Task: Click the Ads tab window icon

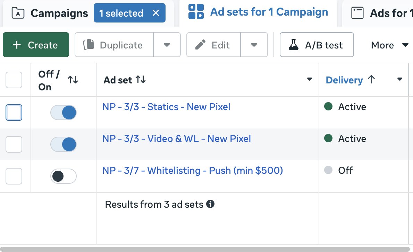Action: point(357,13)
